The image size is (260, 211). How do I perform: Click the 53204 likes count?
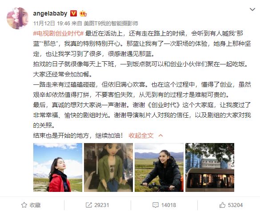235,205
